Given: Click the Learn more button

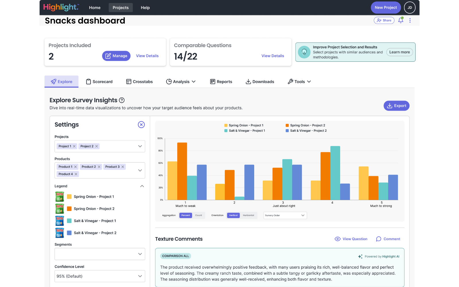Looking at the screenshot, I should pos(399,52).
